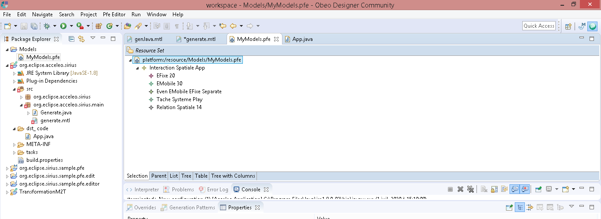
Task: Toggle Show Console on Standard Out
Action: pyautogui.click(x=514, y=189)
